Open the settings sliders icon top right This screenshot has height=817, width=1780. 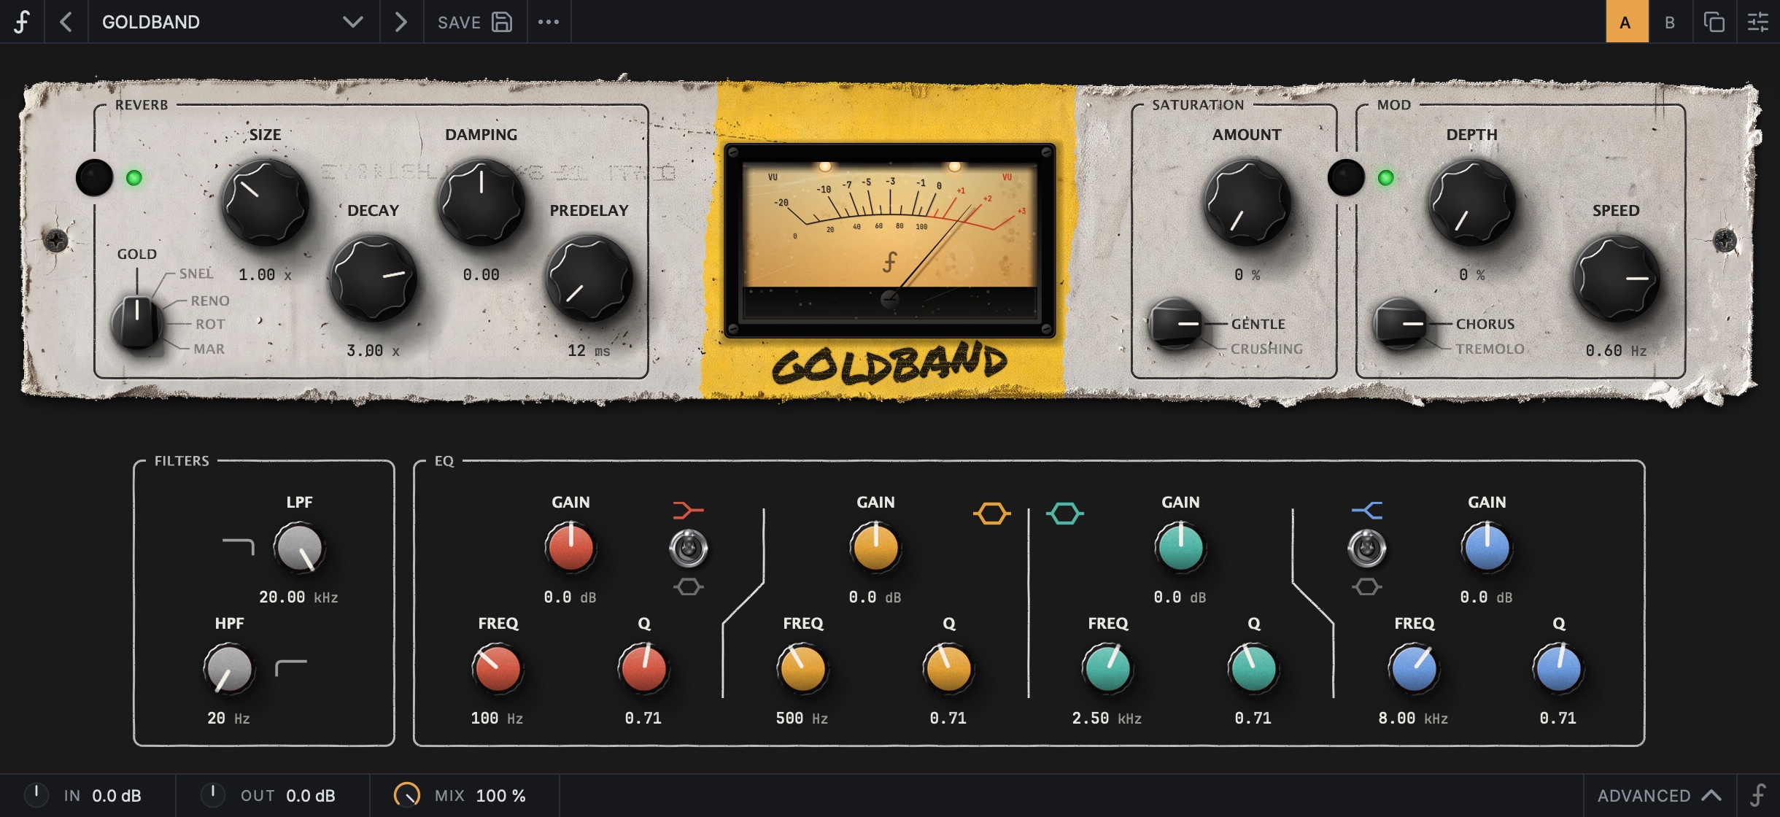(1757, 22)
